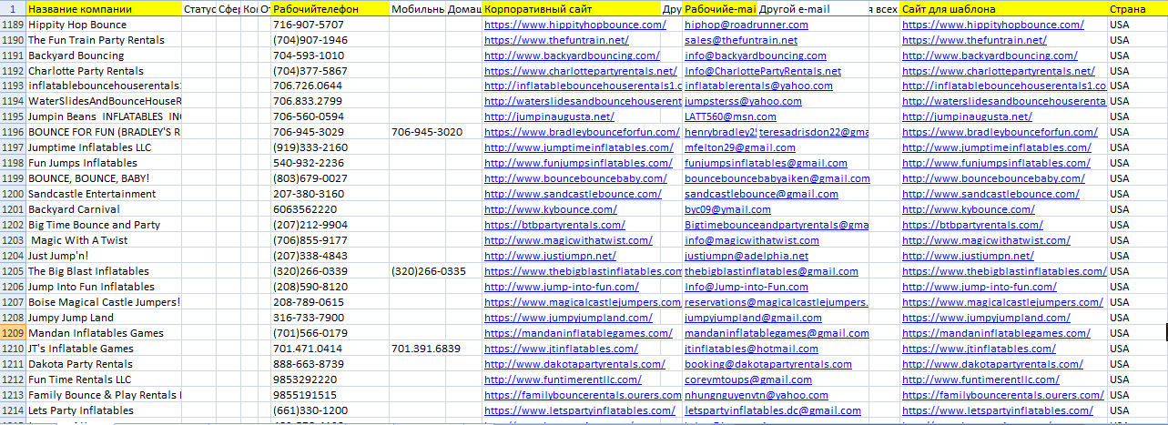This screenshot has width=1168, height=425.
Task: Open email link jumpsterss@yahoo.com
Action: pyautogui.click(x=743, y=101)
